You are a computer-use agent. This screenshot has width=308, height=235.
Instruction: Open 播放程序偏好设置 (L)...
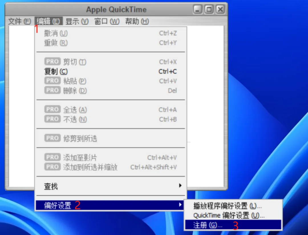pyautogui.click(x=233, y=206)
